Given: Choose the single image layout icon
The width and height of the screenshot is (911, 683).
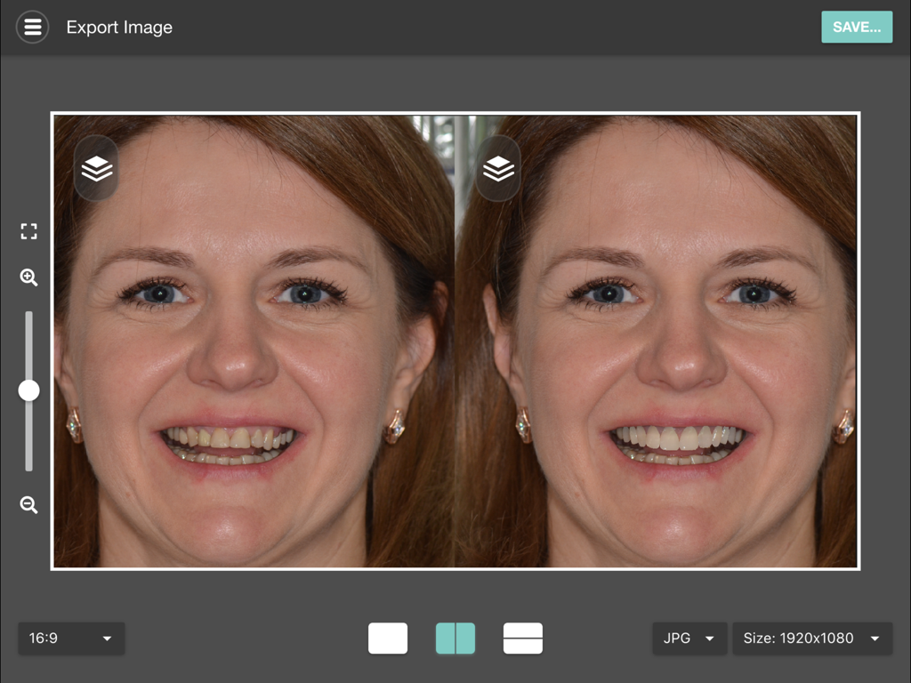Looking at the screenshot, I should tap(388, 638).
